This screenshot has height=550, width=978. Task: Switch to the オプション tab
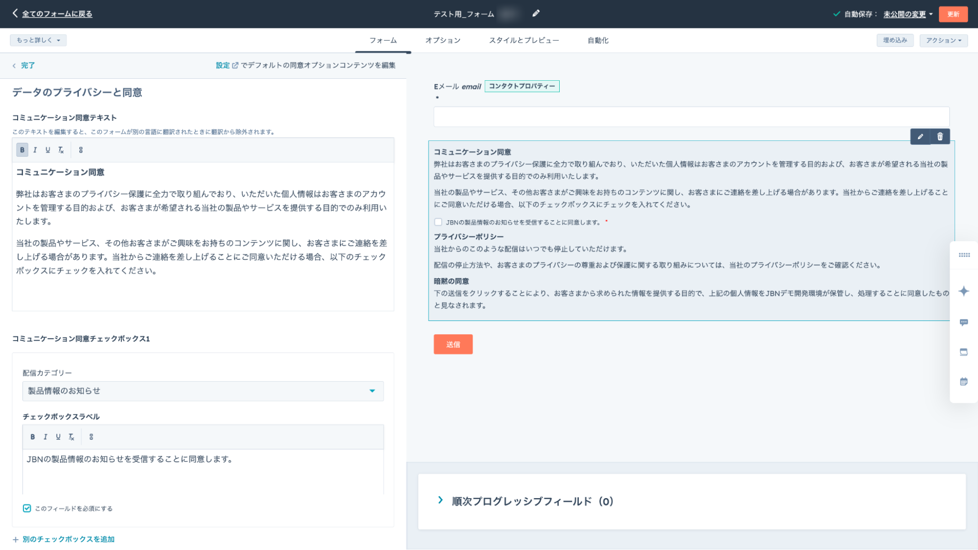(x=443, y=40)
